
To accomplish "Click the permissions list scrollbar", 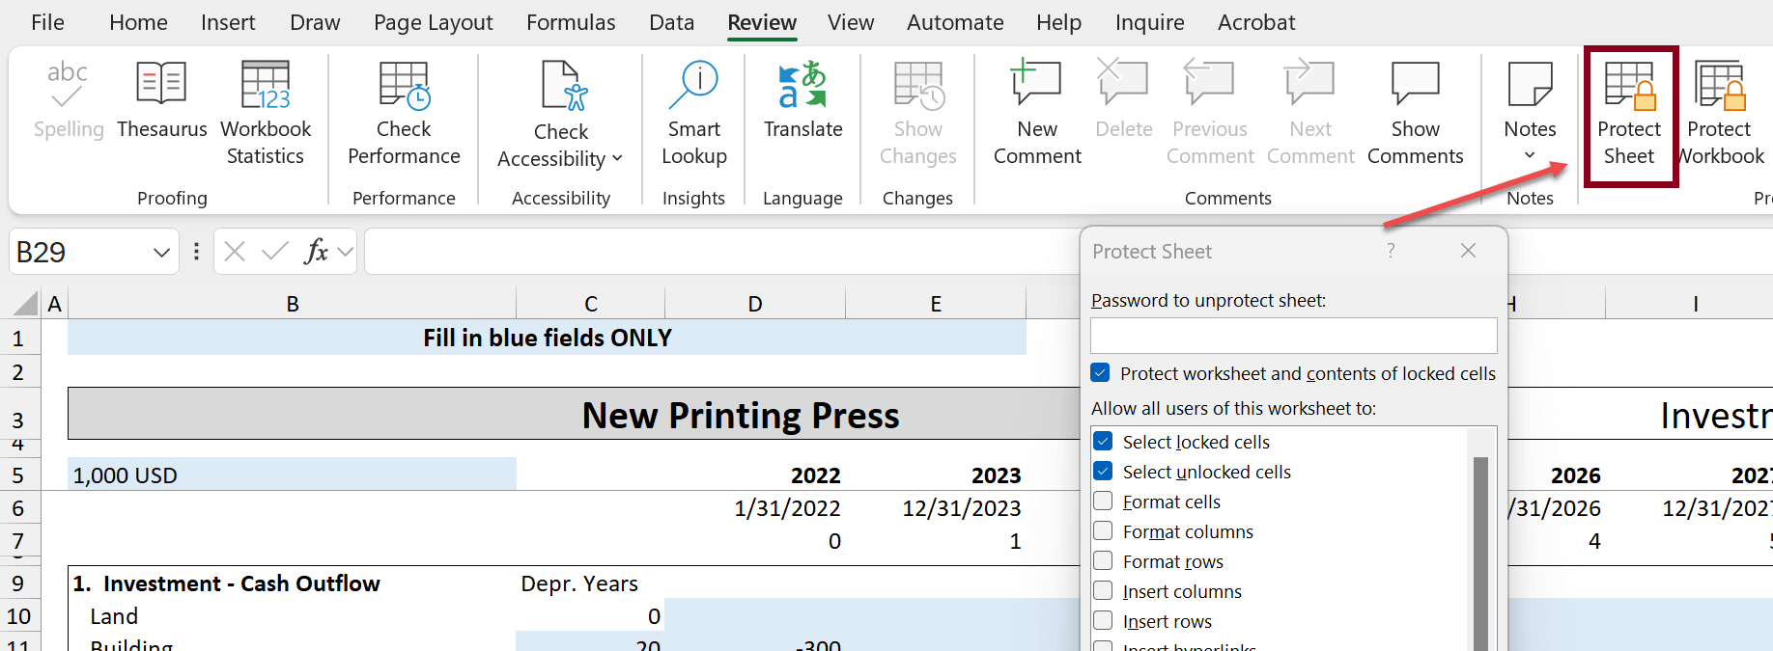I will [x=1480, y=550].
